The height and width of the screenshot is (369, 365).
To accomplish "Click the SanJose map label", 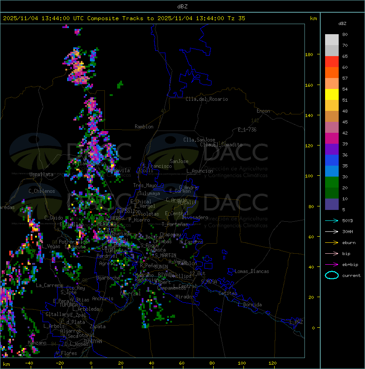I will click(x=179, y=161).
